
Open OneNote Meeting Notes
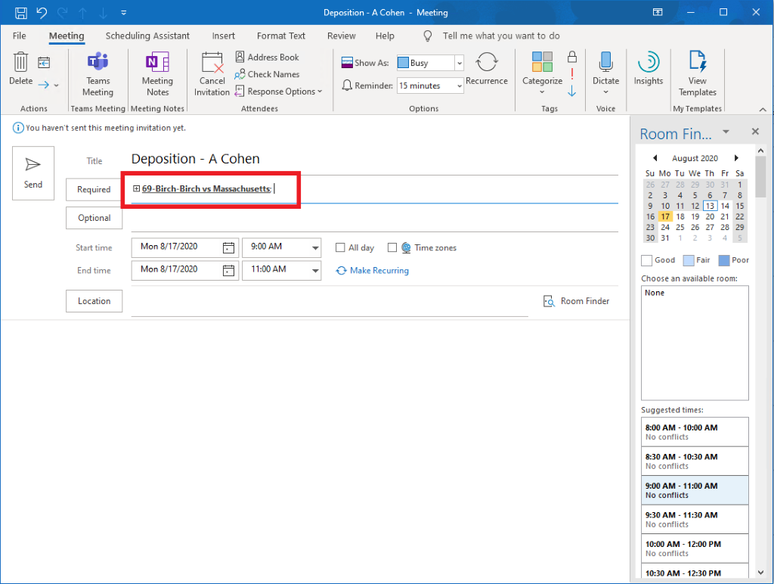(x=157, y=74)
